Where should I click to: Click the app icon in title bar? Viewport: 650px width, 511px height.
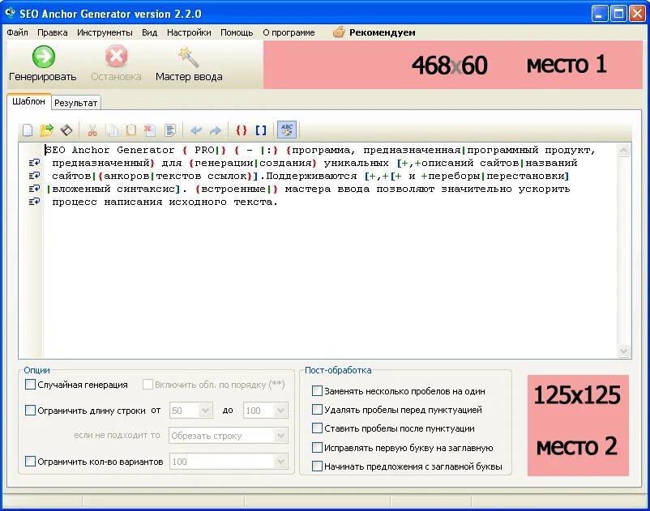pyautogui.click(x=10, y=13)
